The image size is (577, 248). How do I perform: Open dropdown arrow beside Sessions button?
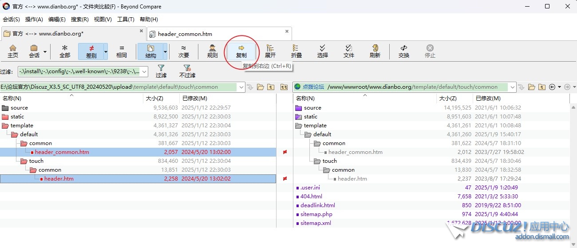(x=45, y=51)
